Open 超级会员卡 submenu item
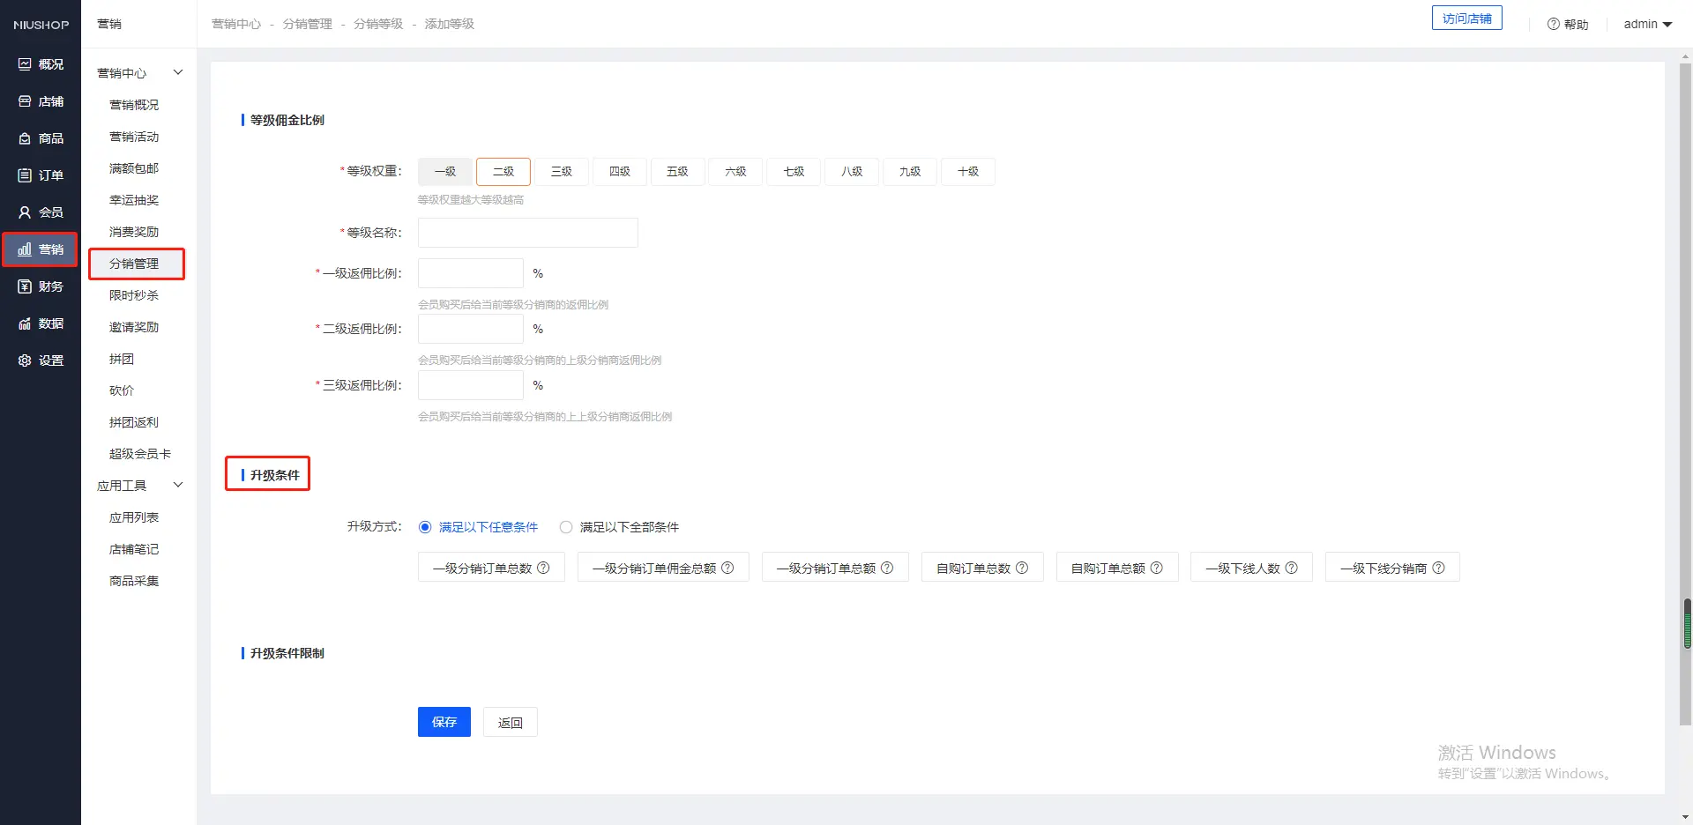 [139, 454]
